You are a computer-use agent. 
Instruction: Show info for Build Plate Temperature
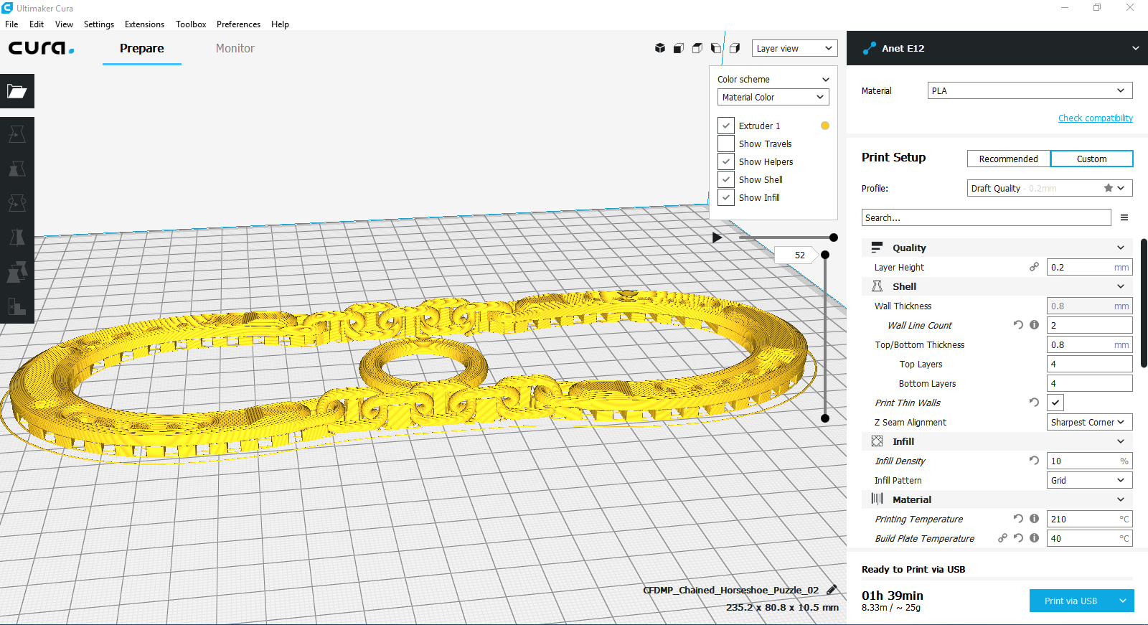1034,538
